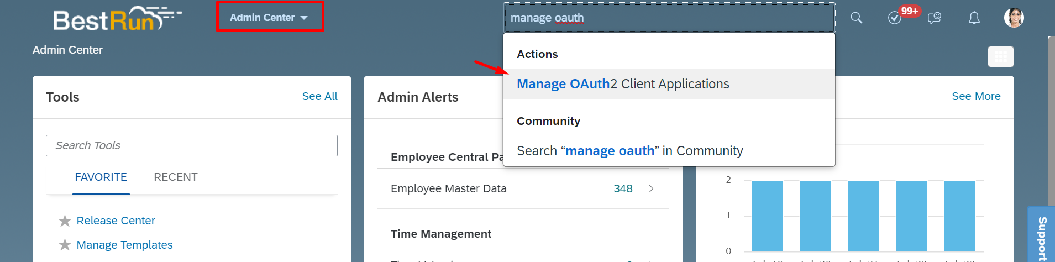Click the search field containing "manage oauth"
1055x262 pixels.
[669, 18]
